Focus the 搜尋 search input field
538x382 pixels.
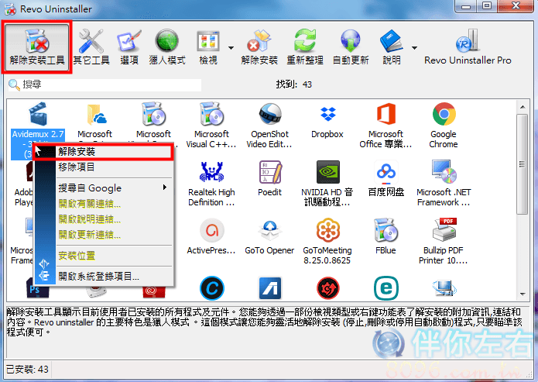(x=105, y=84)
